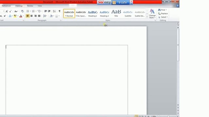Open the Multilevel List dropdown
The image size is (209, 117).
click(40, 11)
